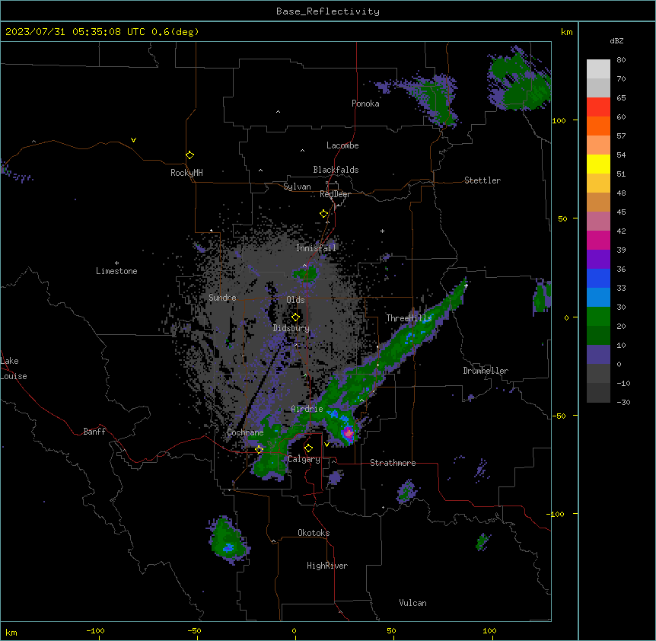Click the yellow marker near RockyMH

190,155
